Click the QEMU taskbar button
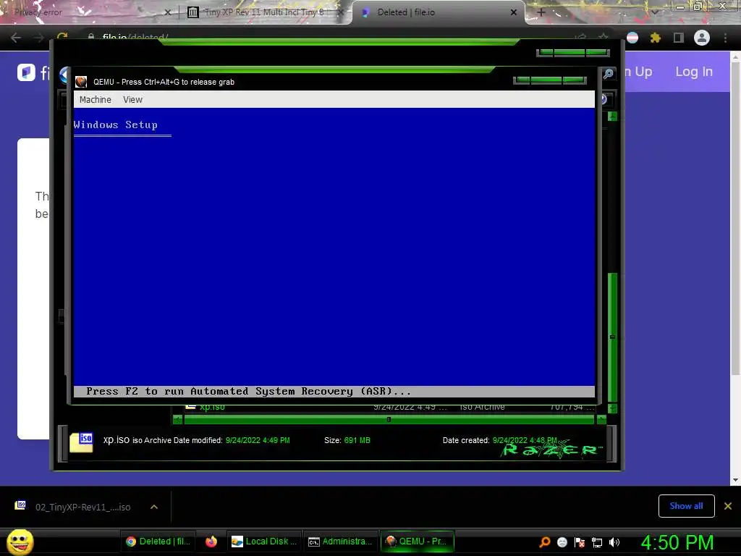 tap(418, 542)
